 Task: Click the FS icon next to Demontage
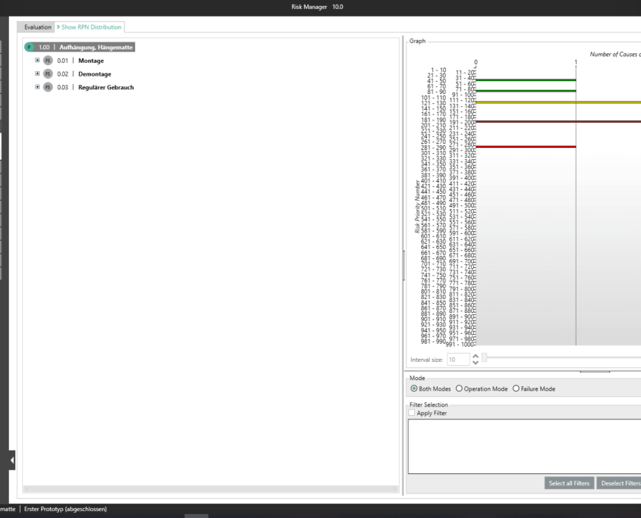click(x=47, y=74)
